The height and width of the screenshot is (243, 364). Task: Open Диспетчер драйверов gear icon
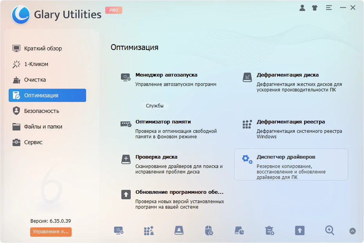tap(247, 159)
